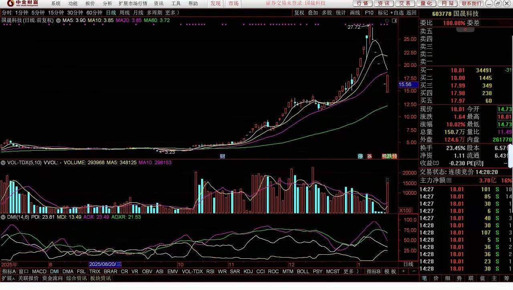Image resolution: width=513 pixels, height=290 pixels.
Task: Select the 周线 weekly period
Action: (125, 12)
